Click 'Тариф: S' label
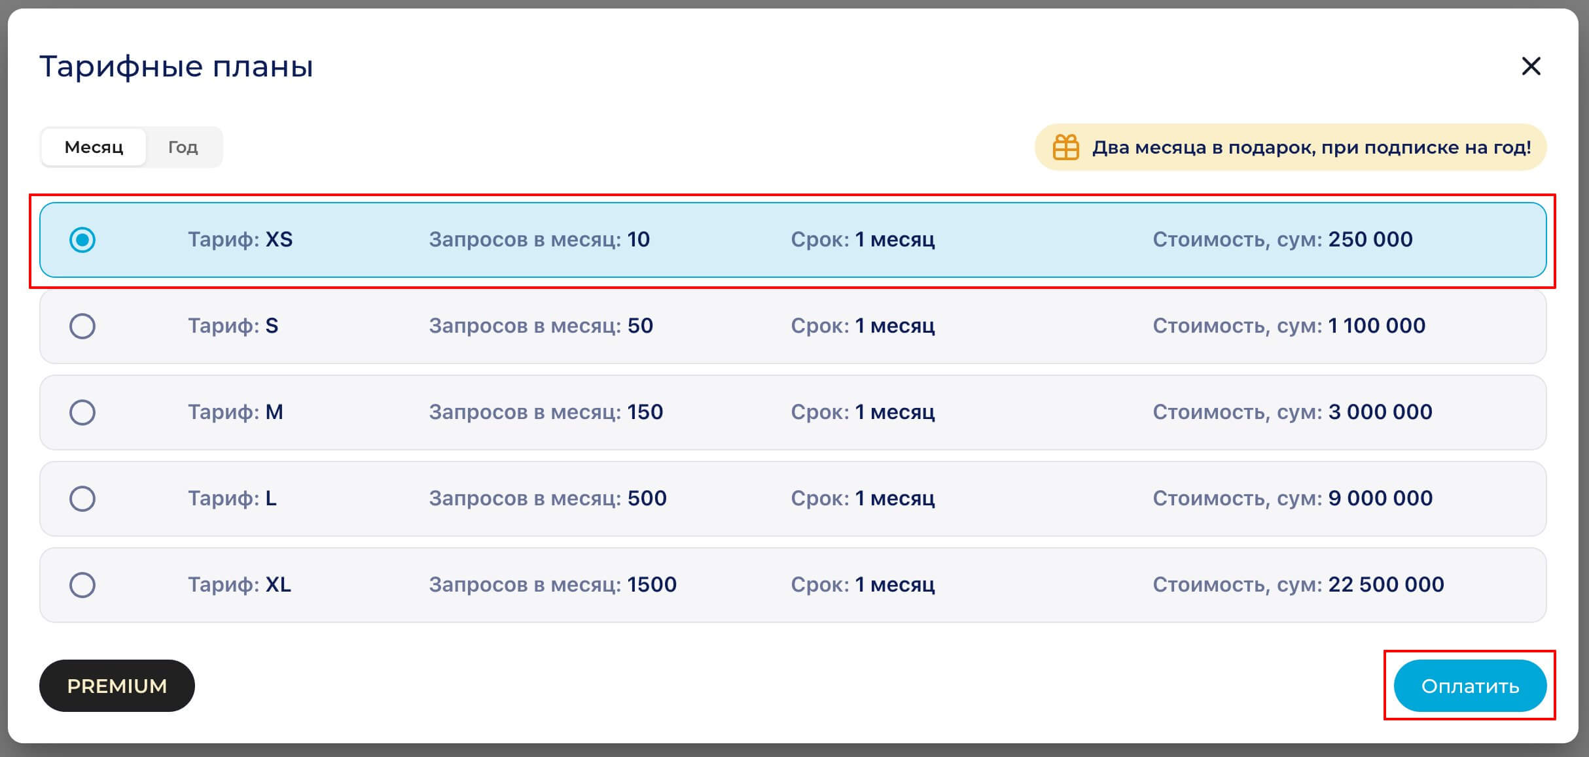 (233, 326)
